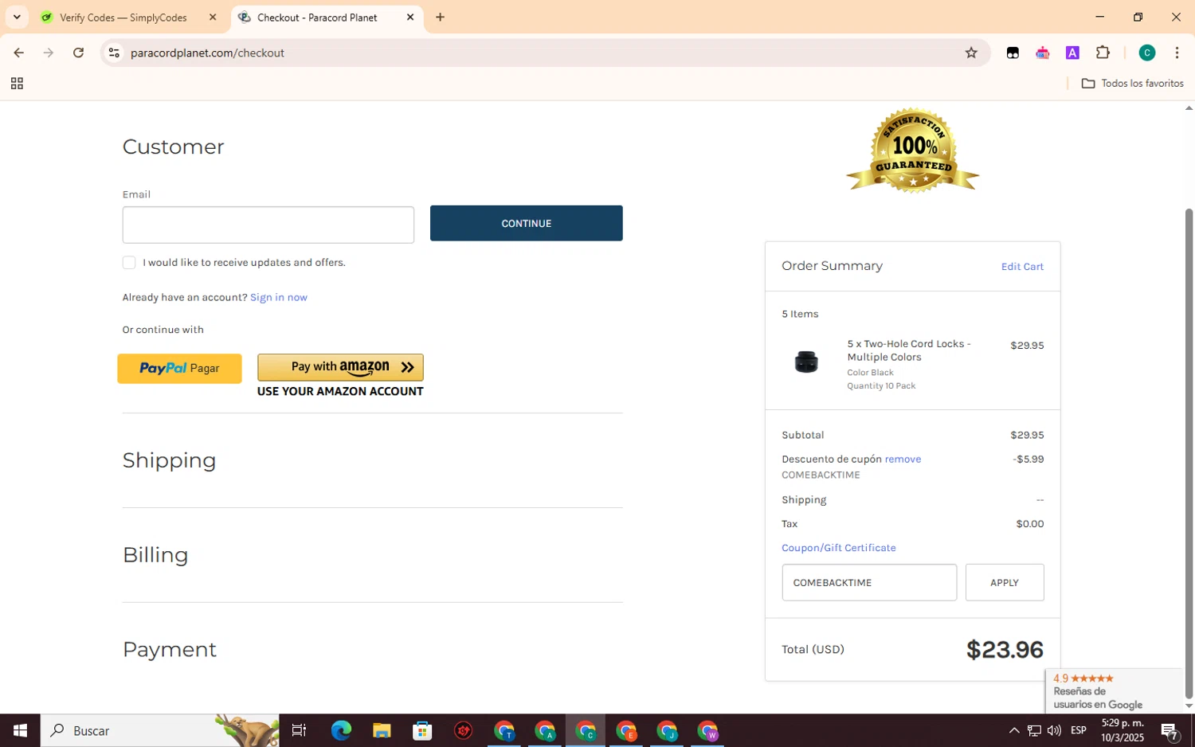Viewport: 1195px width, 747px height.
Task: Open the Windows notification center
Action: 1170,730
